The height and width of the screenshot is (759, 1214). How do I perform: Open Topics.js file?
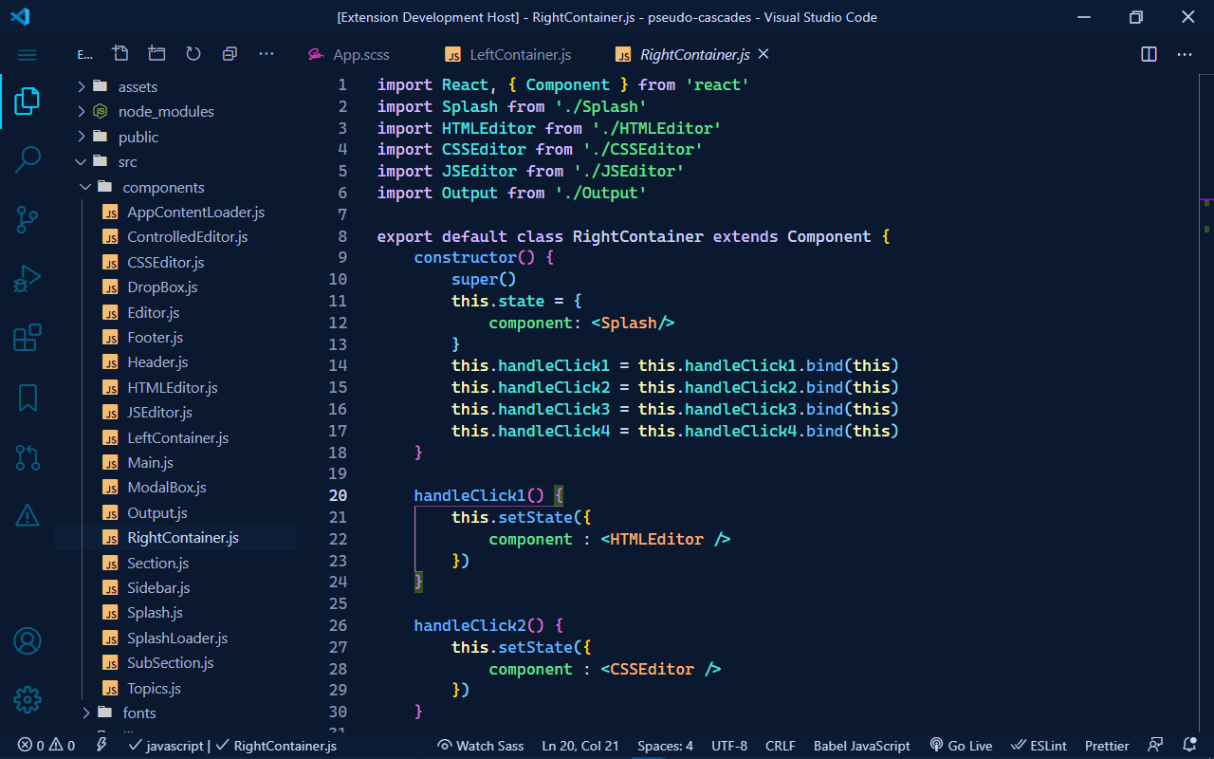click(154, 688)
